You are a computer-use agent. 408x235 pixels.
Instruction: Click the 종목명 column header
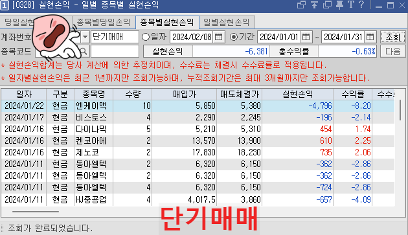93,95
